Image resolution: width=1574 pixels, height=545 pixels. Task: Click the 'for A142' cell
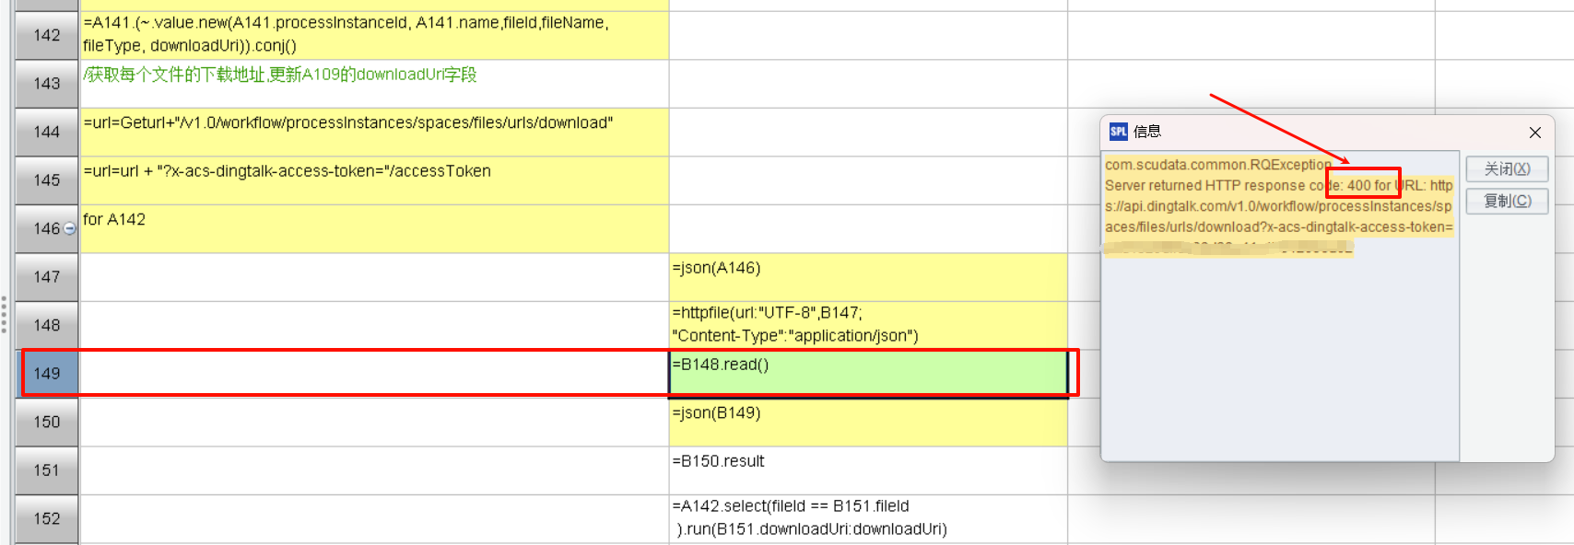[x=374, y=229]
